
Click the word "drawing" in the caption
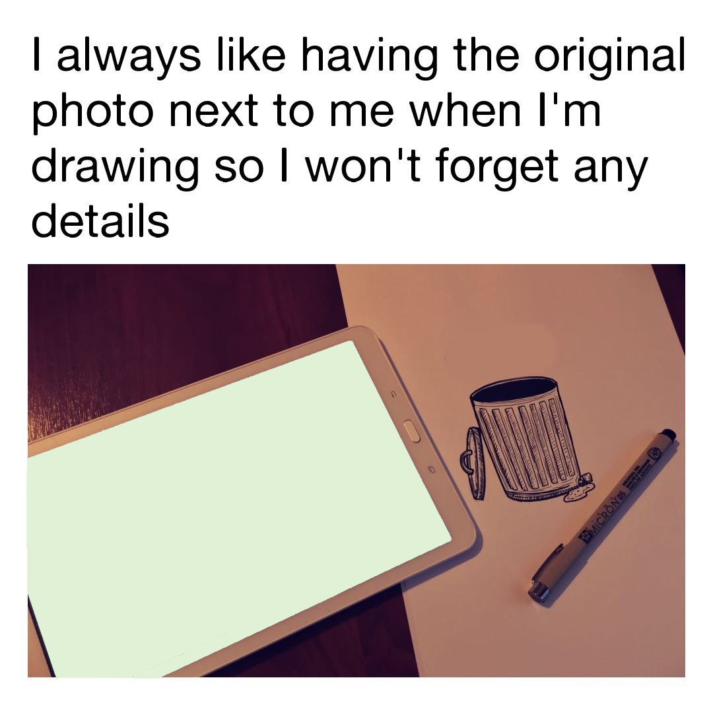pos(115,166)
